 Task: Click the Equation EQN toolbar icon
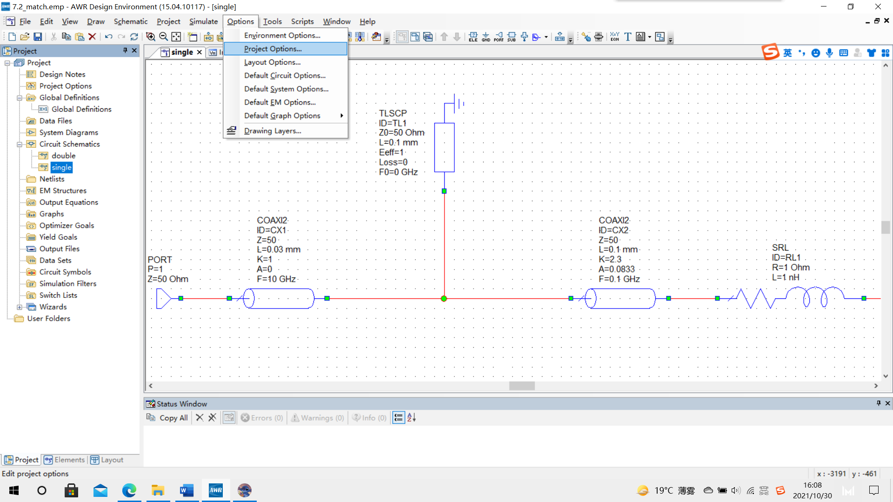coord(614,37)
